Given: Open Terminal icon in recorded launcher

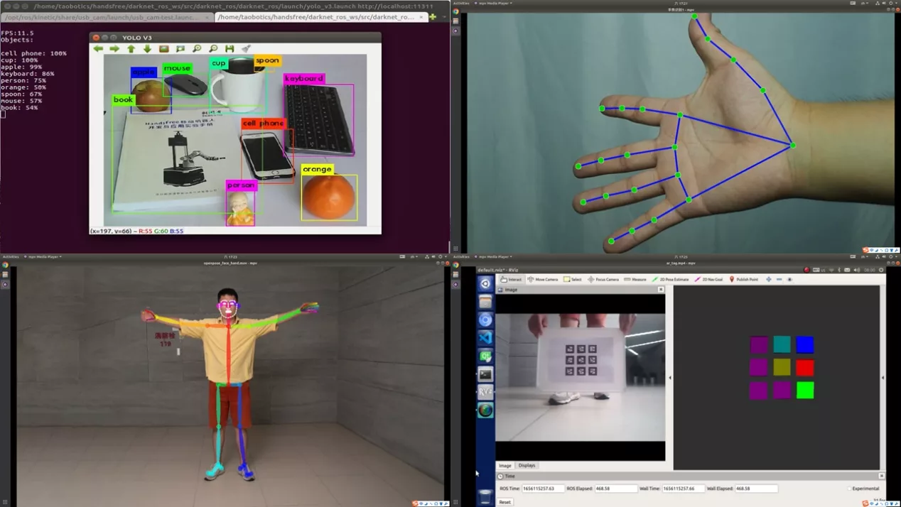Looking at the screenshot, I should click(x=485, y=374).
